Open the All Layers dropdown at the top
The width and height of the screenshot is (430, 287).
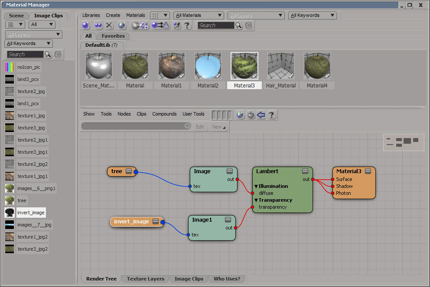pyautogui.click(x=256, y=15)
